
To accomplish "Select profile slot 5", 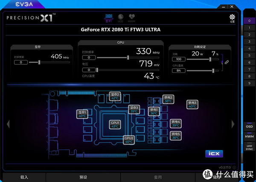I will 249,55.
